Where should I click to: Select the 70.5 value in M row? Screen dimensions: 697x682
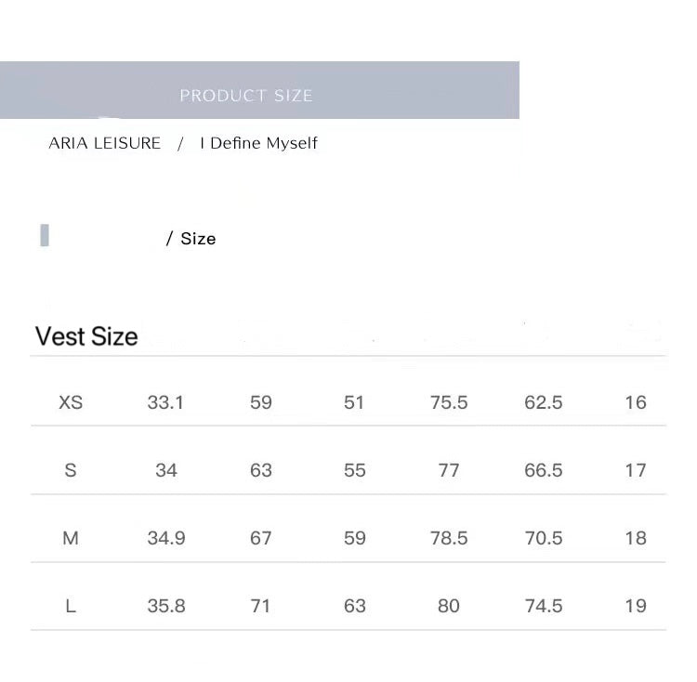pos(544,538)
